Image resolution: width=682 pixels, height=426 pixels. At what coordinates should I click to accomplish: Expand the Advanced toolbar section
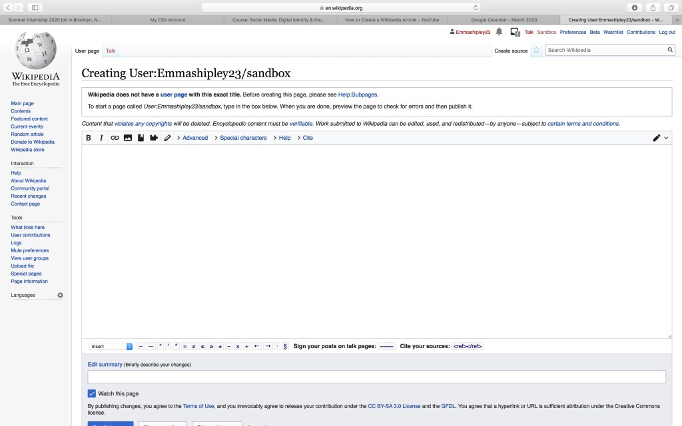(x=192, y=138)
